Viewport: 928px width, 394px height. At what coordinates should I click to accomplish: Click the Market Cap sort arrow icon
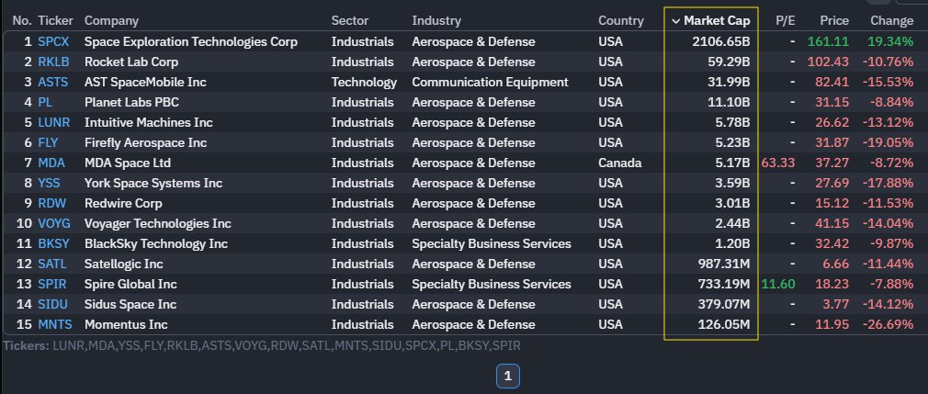click(676, 21)
